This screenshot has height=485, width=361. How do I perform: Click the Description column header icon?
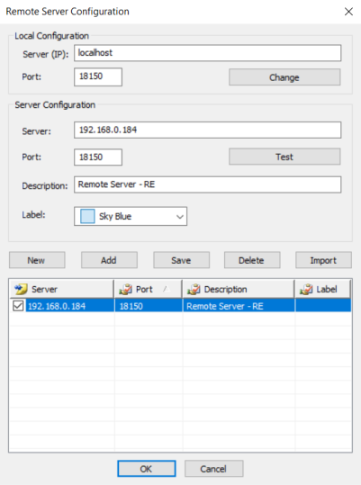click(x=194, y=289)
